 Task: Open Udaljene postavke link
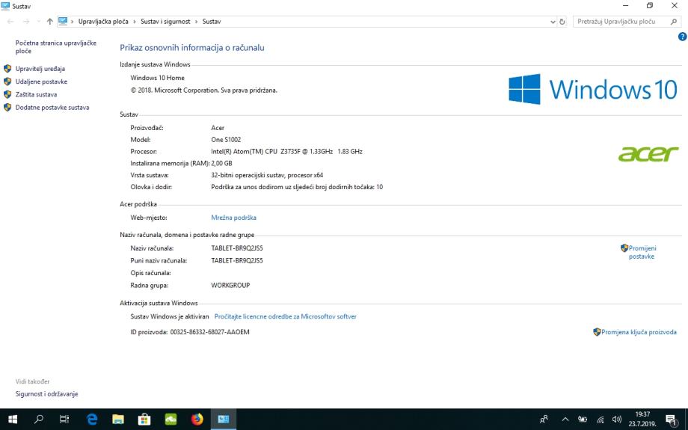coord(41,82)
